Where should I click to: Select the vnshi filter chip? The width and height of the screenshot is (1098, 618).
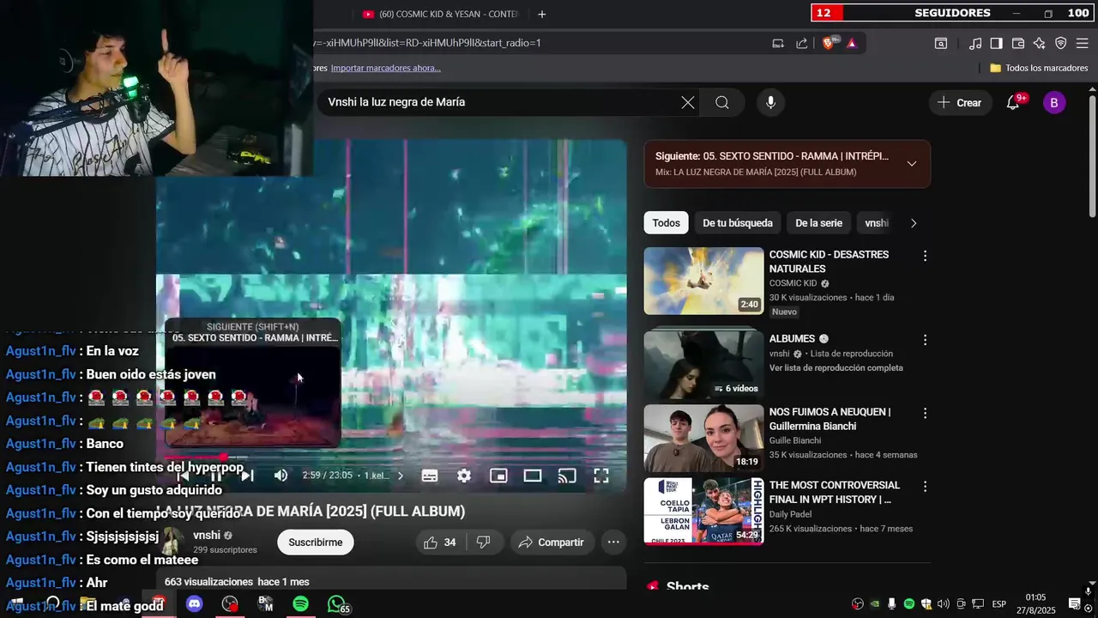(877, 223)
